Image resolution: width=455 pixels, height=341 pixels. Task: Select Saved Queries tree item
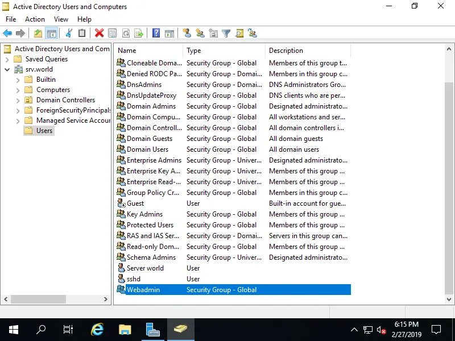coord(41,59)
